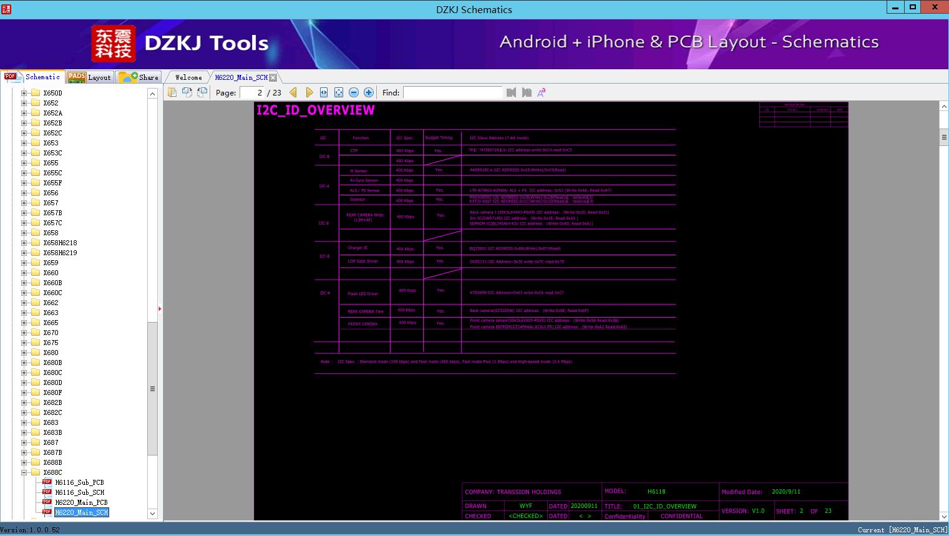Click the find next search result icon
Viewport: 949px width, 536px height.
525,92
